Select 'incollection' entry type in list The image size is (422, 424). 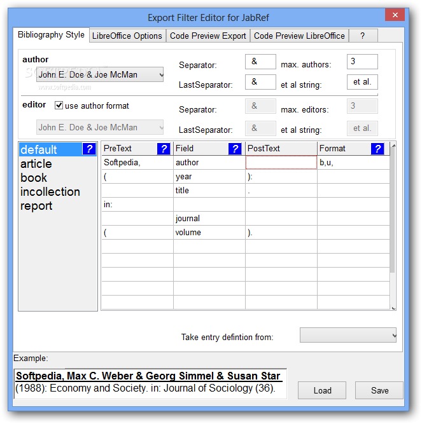[58, 192]
